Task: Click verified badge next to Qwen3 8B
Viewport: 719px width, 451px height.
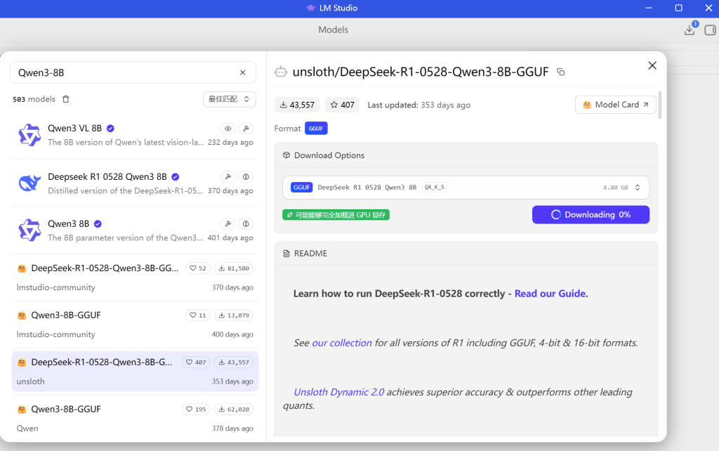Action: 98,224
